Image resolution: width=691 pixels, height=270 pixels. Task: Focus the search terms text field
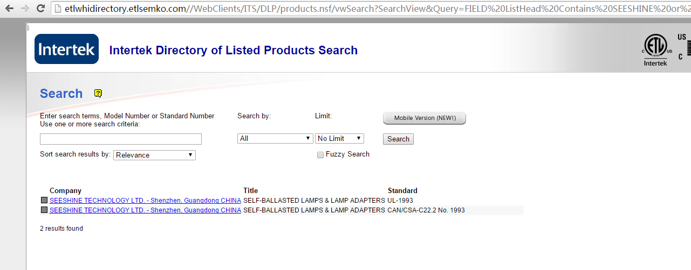[x=121, y=139]
